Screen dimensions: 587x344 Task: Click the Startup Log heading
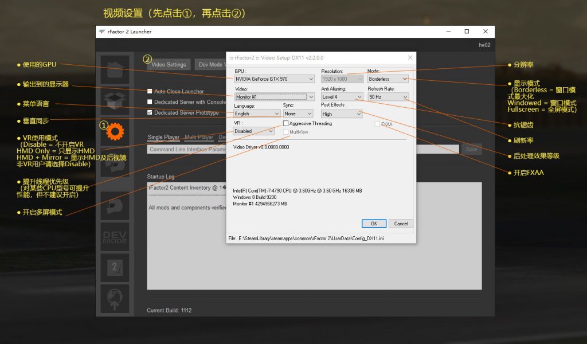tap(161, 177)
